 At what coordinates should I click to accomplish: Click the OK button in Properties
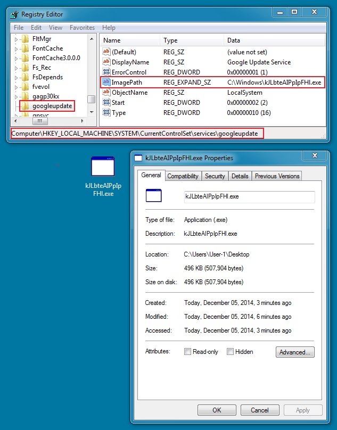(217, 410)
